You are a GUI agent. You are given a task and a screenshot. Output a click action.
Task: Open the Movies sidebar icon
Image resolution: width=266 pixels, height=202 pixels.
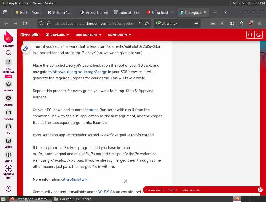tap(9, 112)
